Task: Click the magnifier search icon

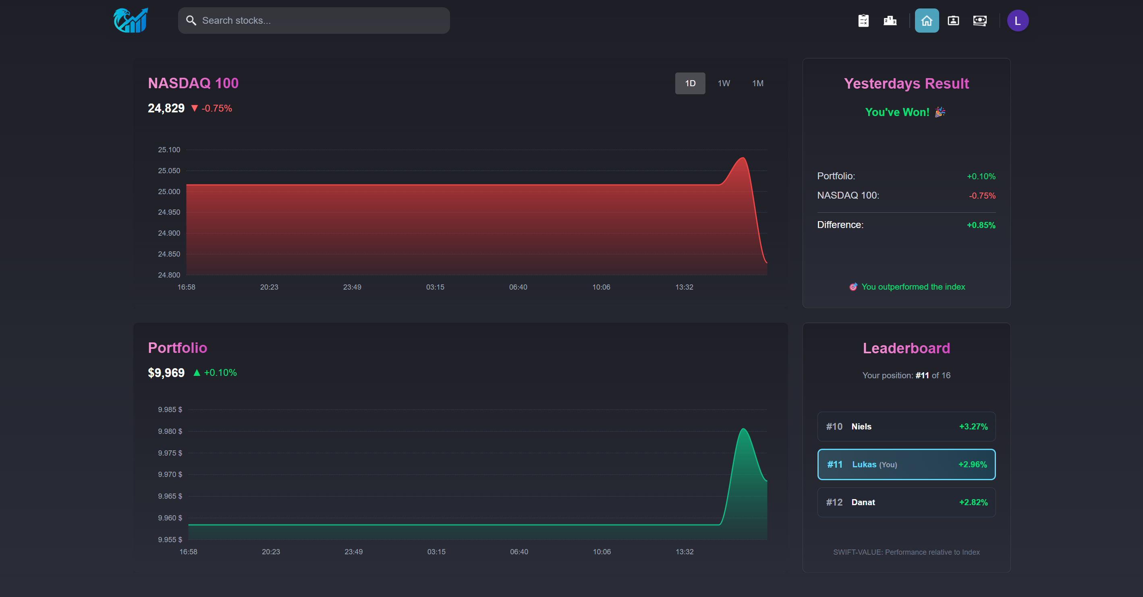Action: pos(191,21)
